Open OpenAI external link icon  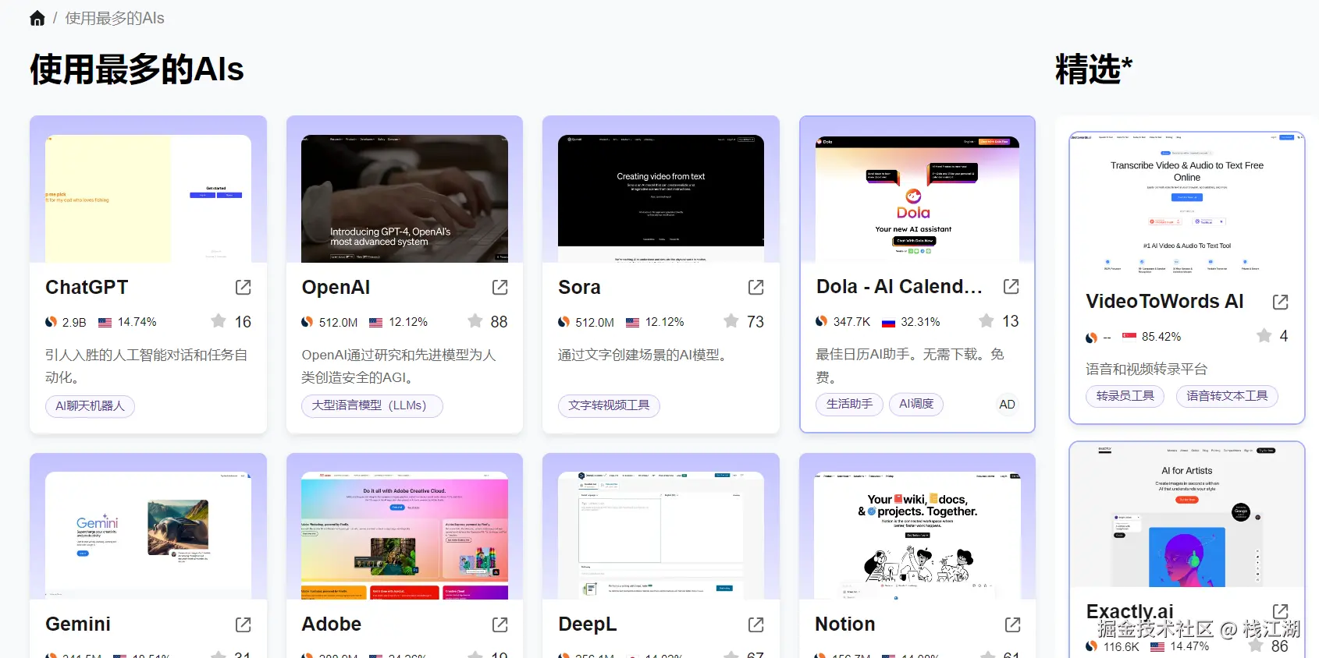click(500, 287)
